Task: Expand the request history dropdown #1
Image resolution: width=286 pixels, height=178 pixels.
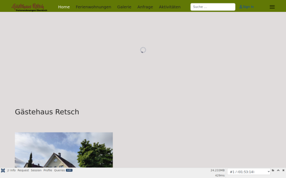Action: [x=249, y=172]
